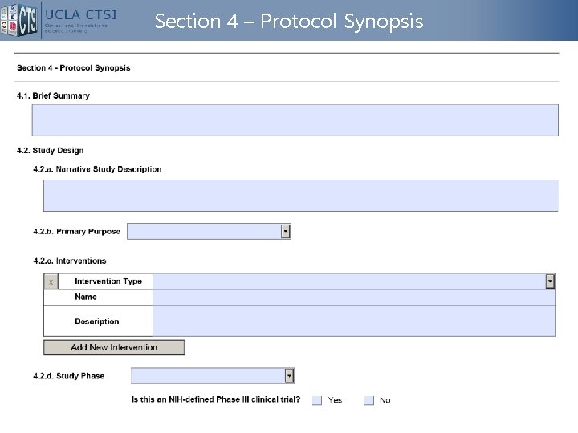Image resolution: width=578 pixels, height=433 pixels.
Task: Click the intervention Name field
Action: pos(353,297)
